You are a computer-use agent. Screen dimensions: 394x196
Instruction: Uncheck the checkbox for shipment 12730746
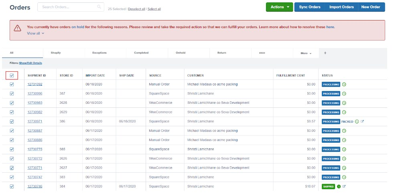pos(12,186)
